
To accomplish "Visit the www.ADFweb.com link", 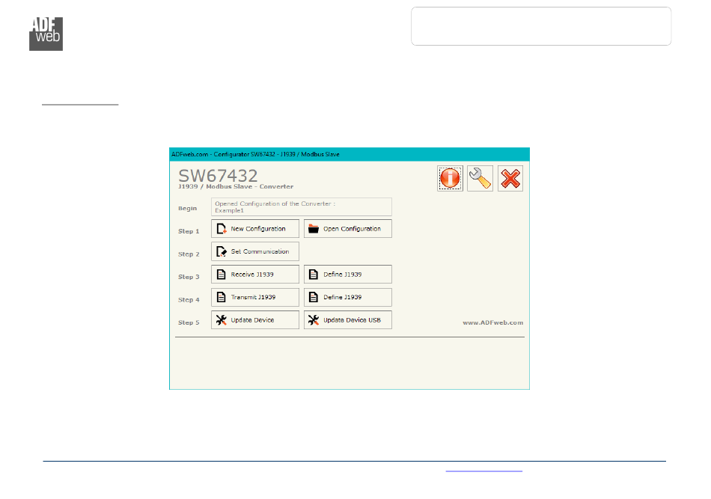I will [x=493, y=322].
